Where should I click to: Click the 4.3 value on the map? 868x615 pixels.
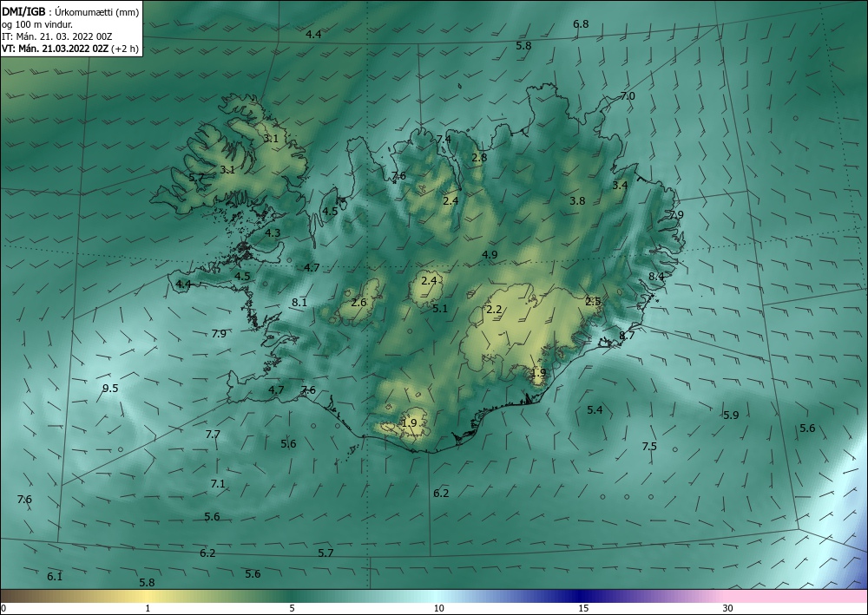tap(273, 233)
